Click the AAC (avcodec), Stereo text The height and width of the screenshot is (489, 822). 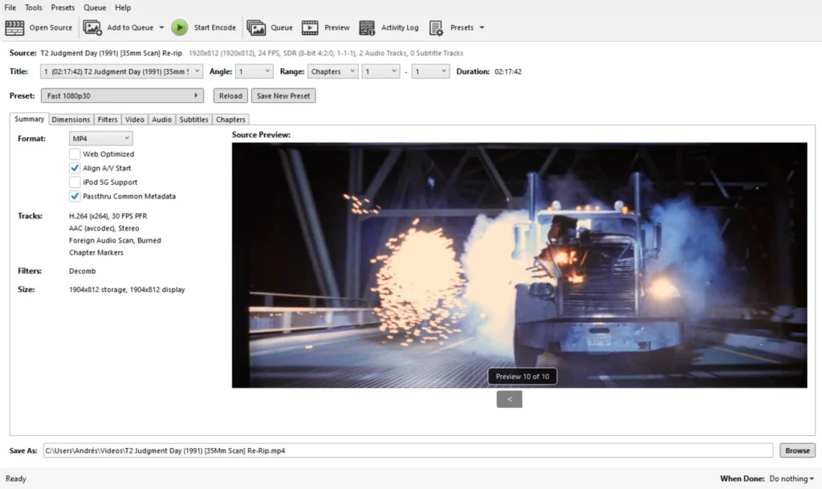(104, 229)
